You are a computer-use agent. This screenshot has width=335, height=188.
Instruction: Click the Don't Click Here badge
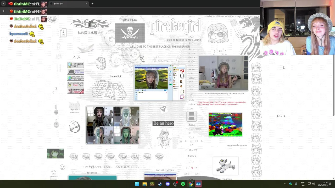76,72
